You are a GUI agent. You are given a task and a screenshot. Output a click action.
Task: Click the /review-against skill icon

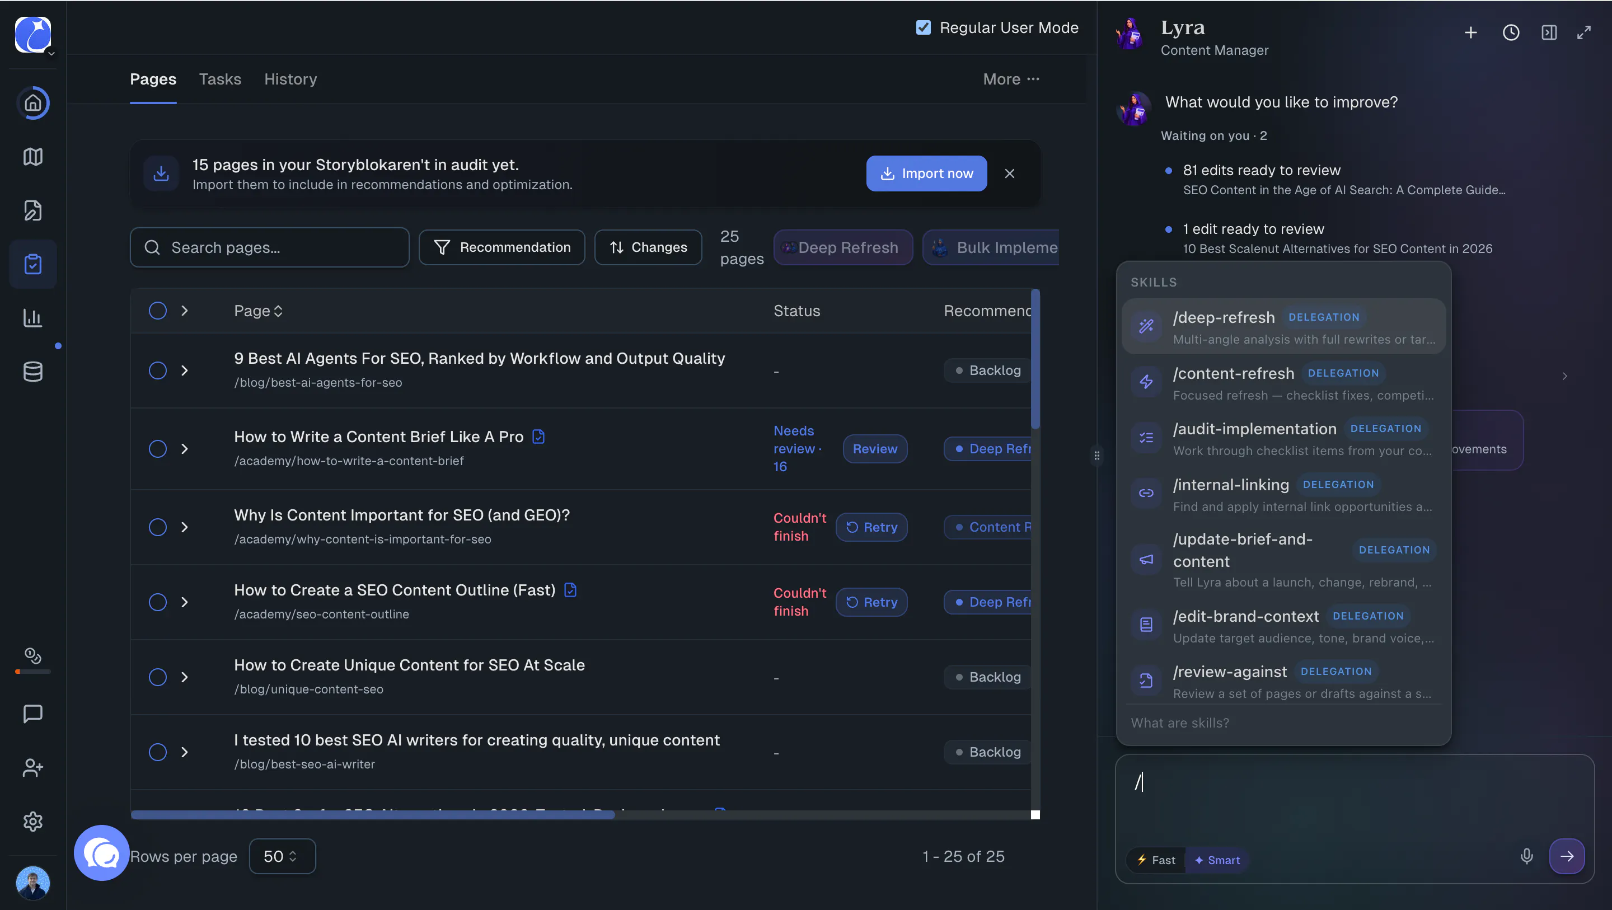pyautogui.click(x=1146, y=681)
